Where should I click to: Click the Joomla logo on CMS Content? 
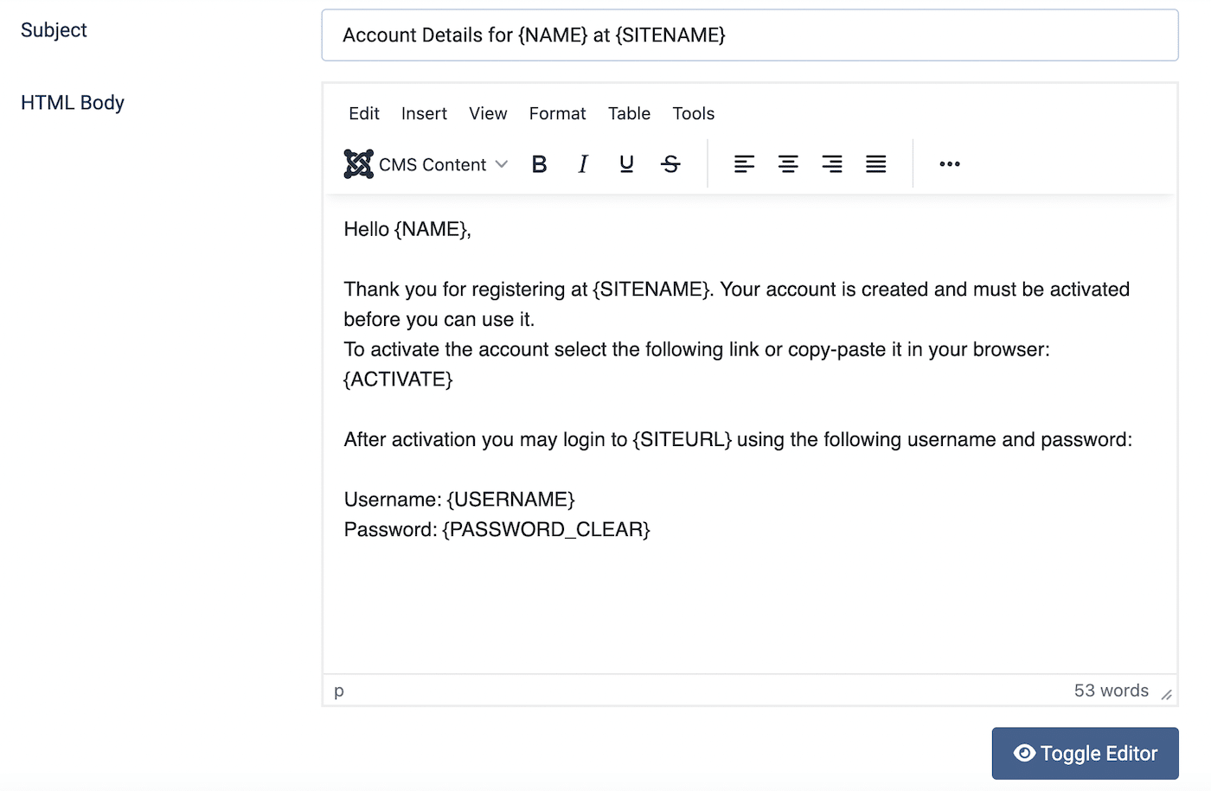pos(358,163)
